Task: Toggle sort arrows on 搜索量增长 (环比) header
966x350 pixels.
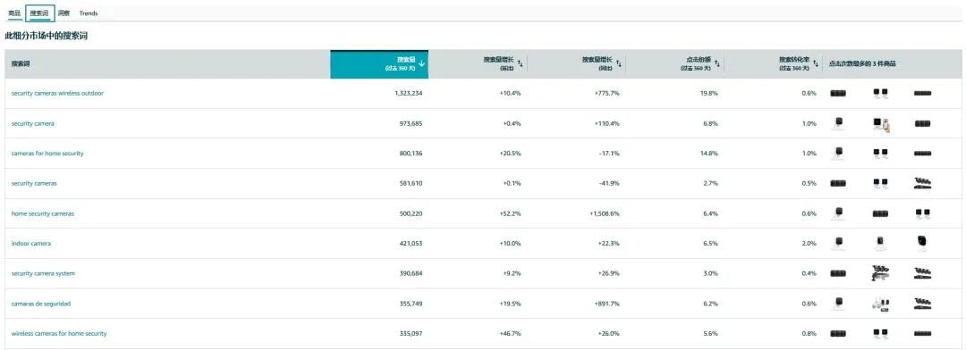Action: (x=520, y=62)
